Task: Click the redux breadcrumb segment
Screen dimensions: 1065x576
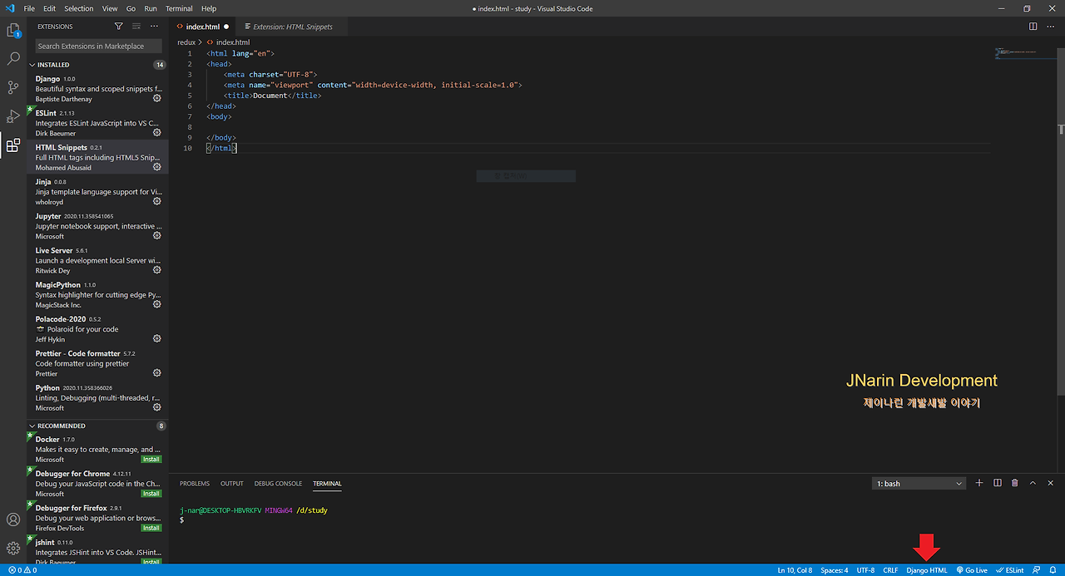Action: click(186, 42)
